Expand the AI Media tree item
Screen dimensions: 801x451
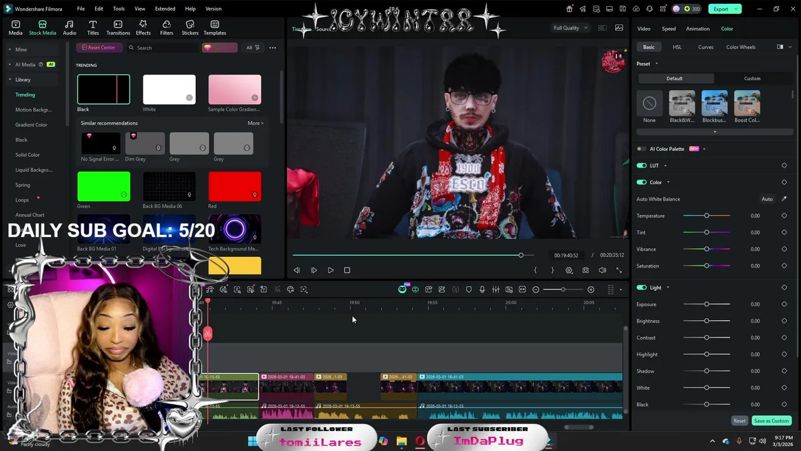[x=9, y=65]
